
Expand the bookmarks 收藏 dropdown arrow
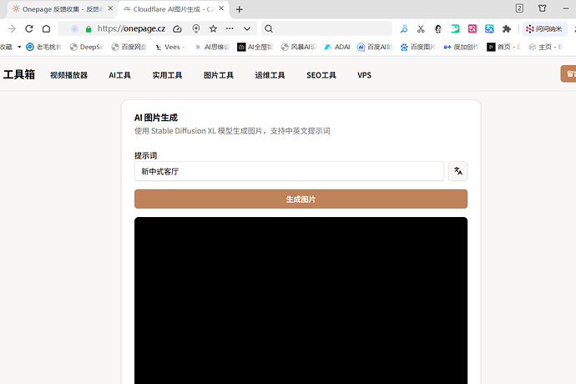[x=19, y=47]
